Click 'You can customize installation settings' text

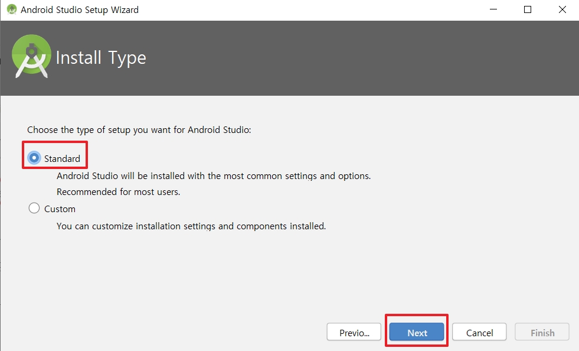click(191, 226)
